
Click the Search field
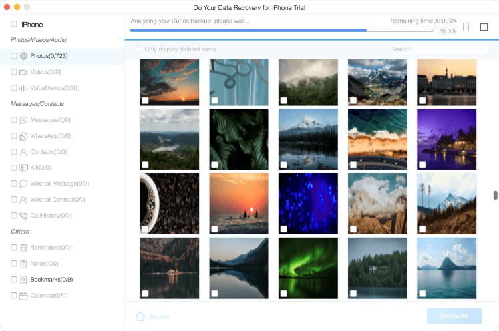[x=439, y=49]
